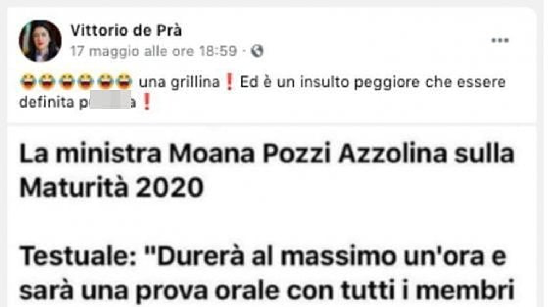Click the red exclamation mark ending the caption
This screenshot has height=307, width=548.
pyautogui.click(x=147, y=102)
